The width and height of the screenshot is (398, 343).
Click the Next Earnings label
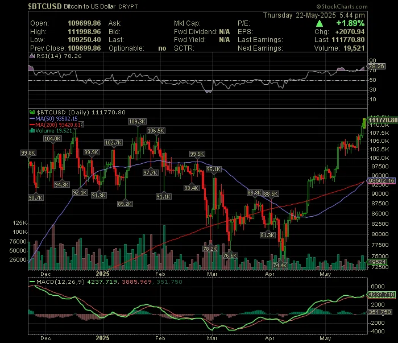[x=260, y=48]
